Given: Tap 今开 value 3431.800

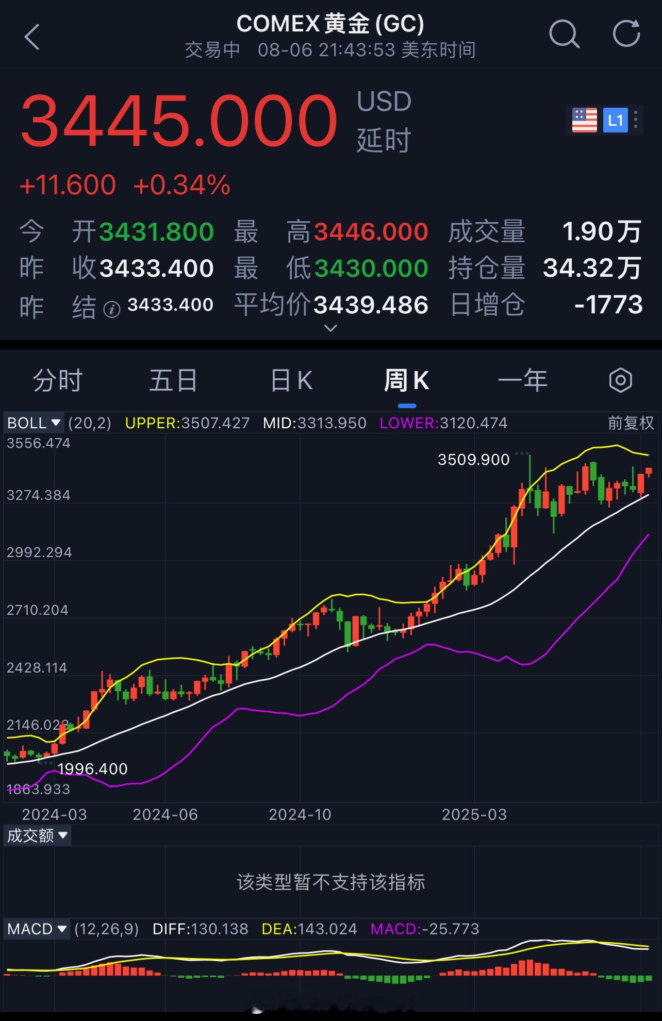Looking at the screenshot, I should point(157,231).
